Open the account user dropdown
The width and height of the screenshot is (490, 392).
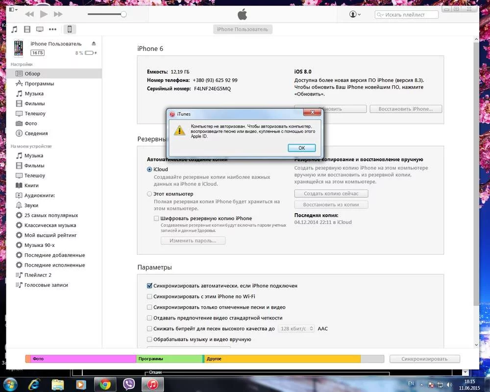(x=355, y=14)
